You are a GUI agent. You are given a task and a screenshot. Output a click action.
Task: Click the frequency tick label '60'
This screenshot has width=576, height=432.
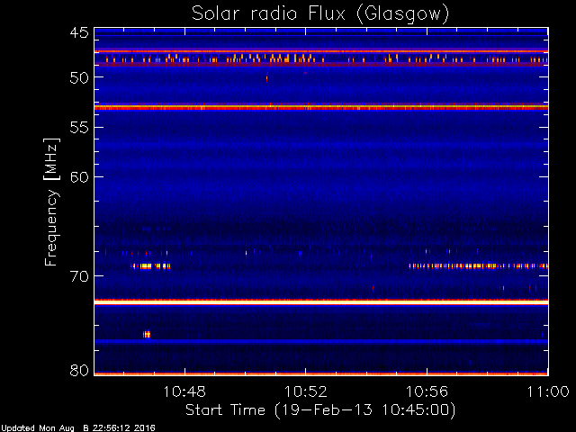[x=79, y=177]
